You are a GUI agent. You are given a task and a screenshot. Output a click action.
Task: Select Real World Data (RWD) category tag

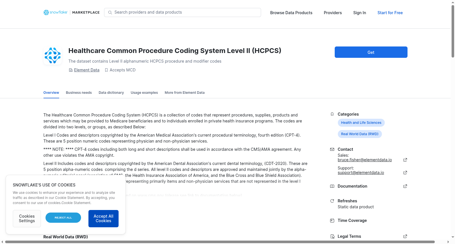(x=360, y=134)
